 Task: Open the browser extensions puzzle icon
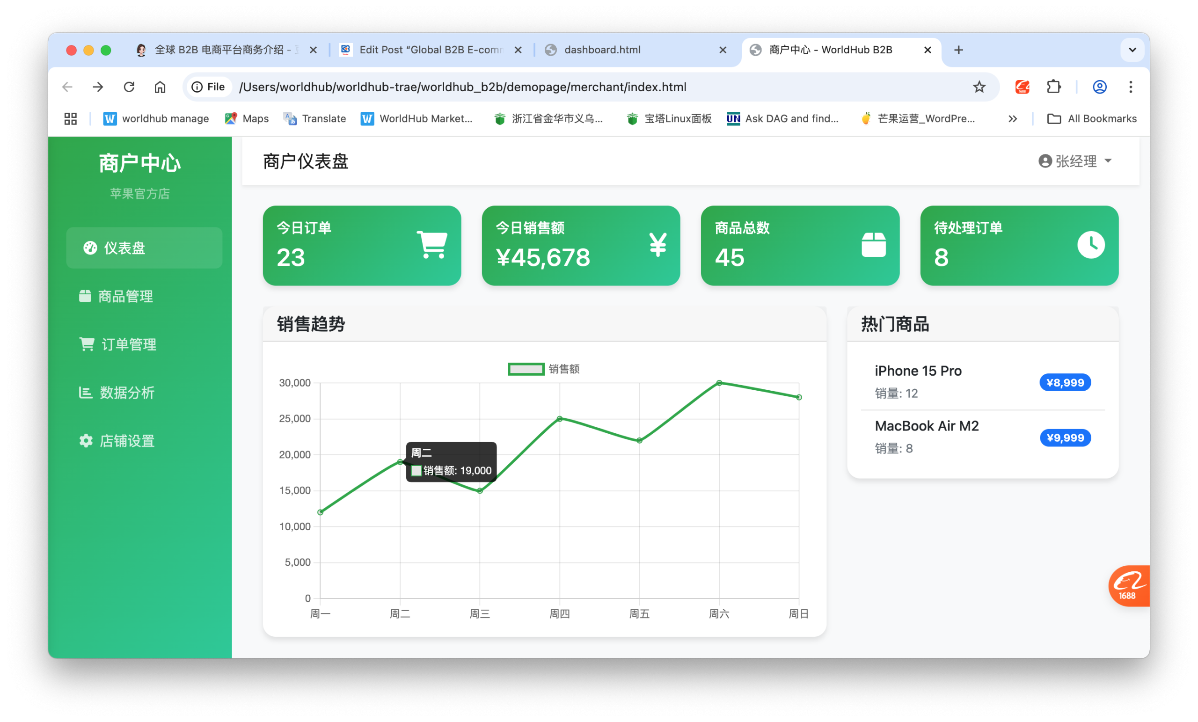[x=1053, y=87]
